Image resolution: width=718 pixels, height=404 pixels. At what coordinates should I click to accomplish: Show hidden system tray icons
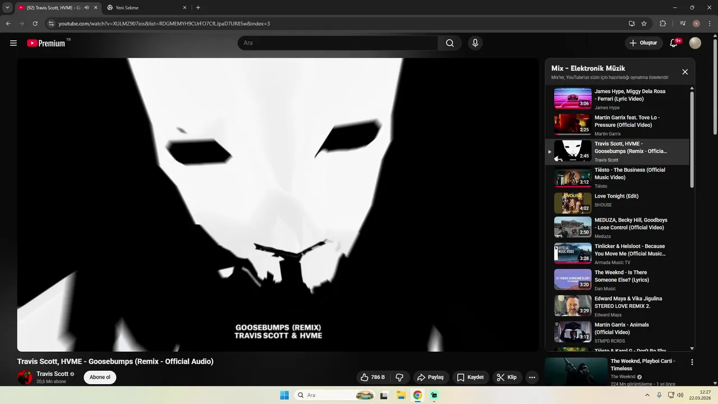647,395
